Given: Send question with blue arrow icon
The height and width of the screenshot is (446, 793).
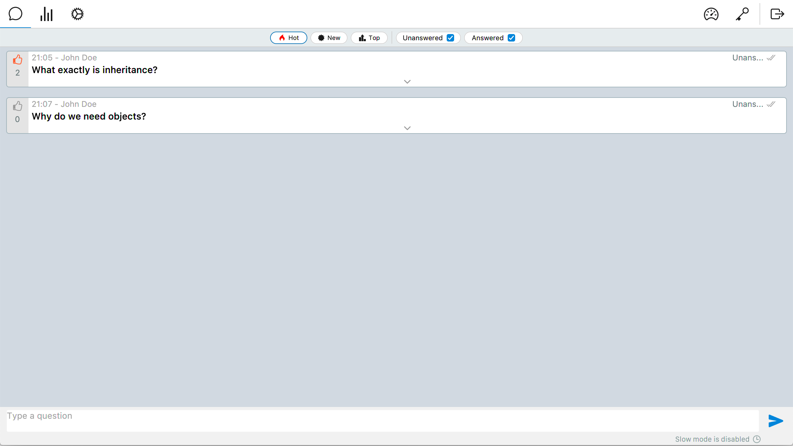Looking at the screenshot, I should tap(776, 421).
